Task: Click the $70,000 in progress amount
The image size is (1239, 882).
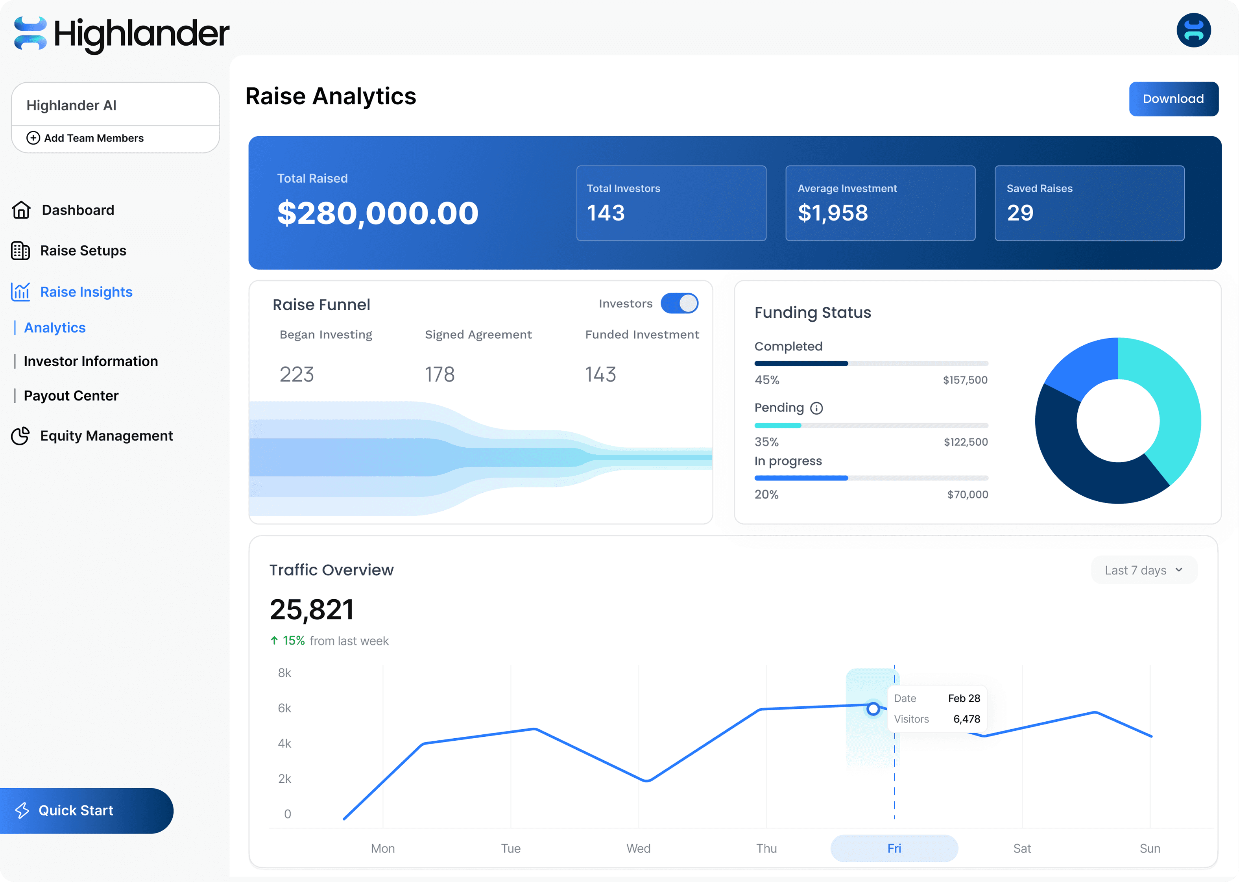Action: [968, 494]
